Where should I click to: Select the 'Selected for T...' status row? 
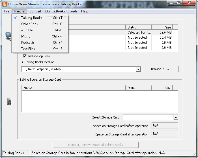coord(139,32)
